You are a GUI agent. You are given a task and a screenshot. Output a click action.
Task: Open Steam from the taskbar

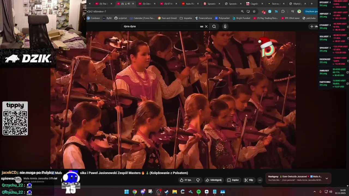point(167,192)
